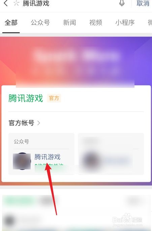Tap the 取消 cancel button
The width and height of the screenshot is (152, 231).
(x=143, y=3)
